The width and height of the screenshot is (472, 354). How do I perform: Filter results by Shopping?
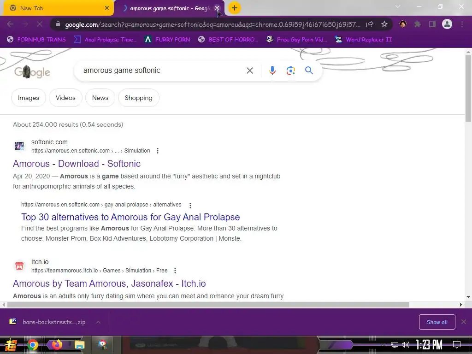pos(139,98)
